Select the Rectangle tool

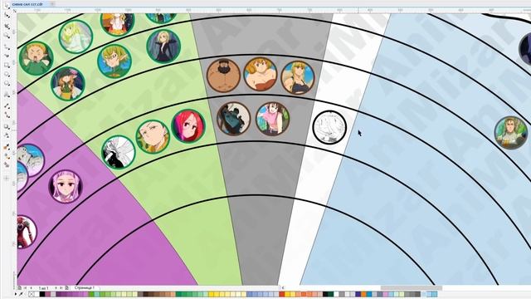pos(7,65)
